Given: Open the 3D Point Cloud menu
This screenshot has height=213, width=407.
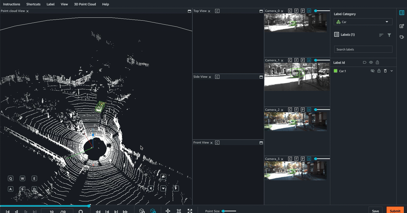Looking at the screenshot, I should [x=85, y=4].
